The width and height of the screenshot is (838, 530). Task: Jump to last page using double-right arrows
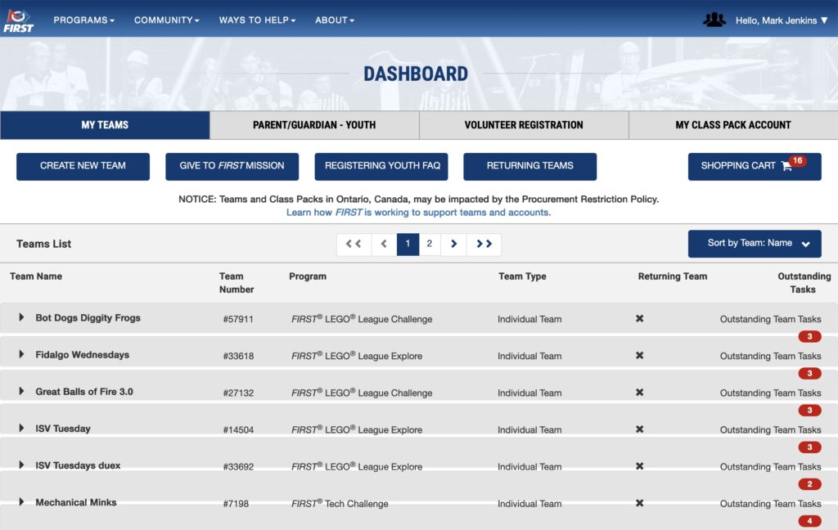(x=484, y=244)
